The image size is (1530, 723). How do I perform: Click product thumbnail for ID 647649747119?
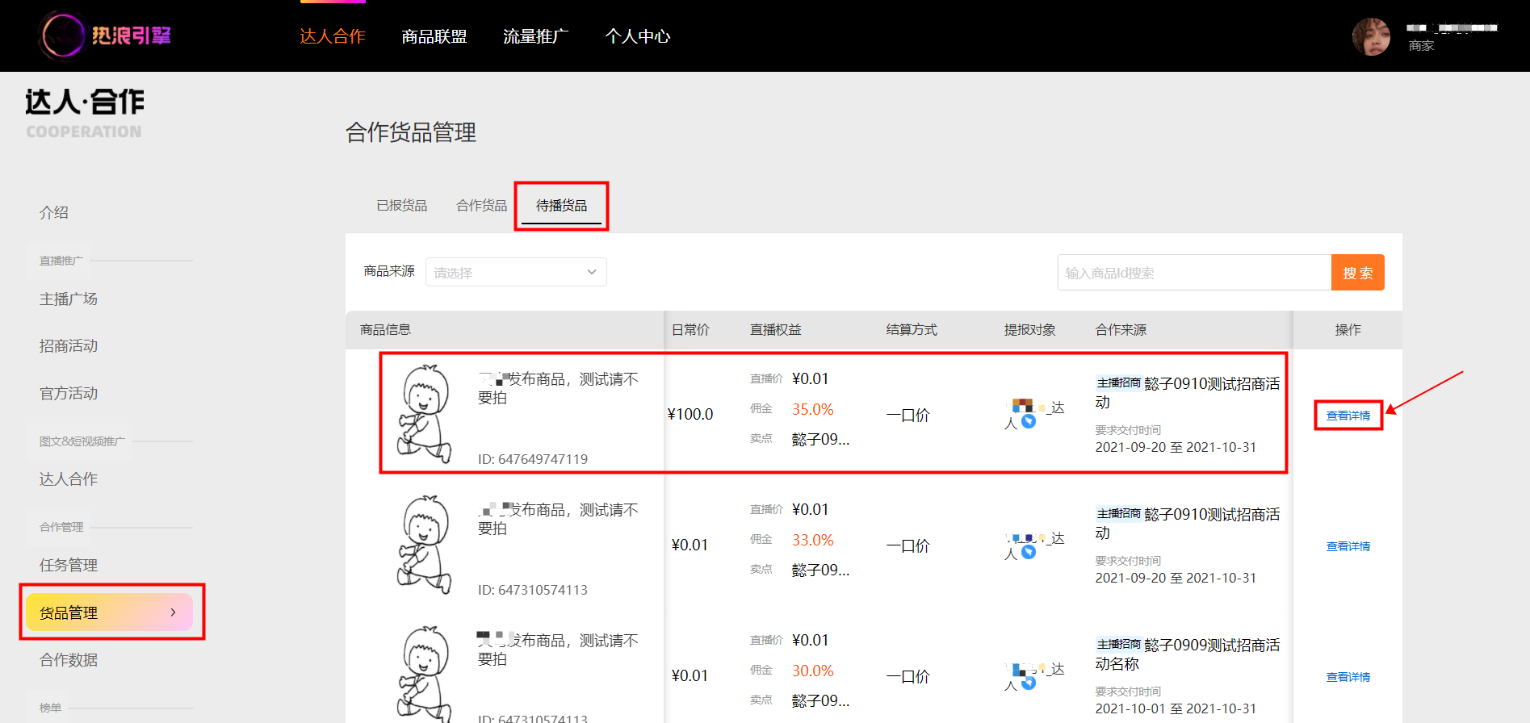tap(425, 414)
